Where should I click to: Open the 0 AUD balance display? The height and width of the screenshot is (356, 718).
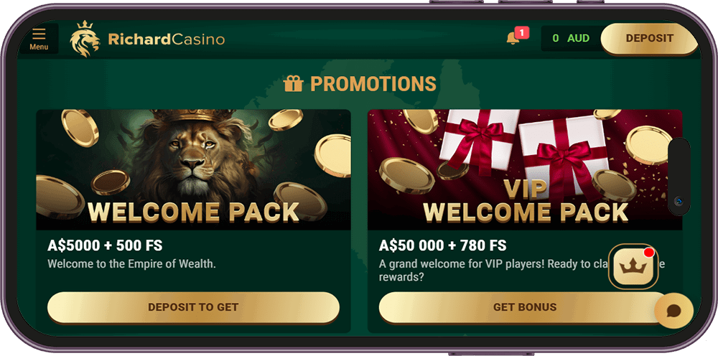(571, 39)
